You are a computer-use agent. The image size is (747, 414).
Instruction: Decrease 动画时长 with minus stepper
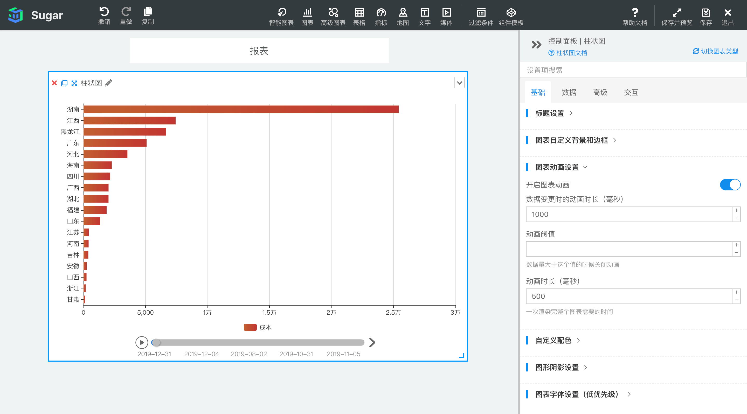pos(736,300)
